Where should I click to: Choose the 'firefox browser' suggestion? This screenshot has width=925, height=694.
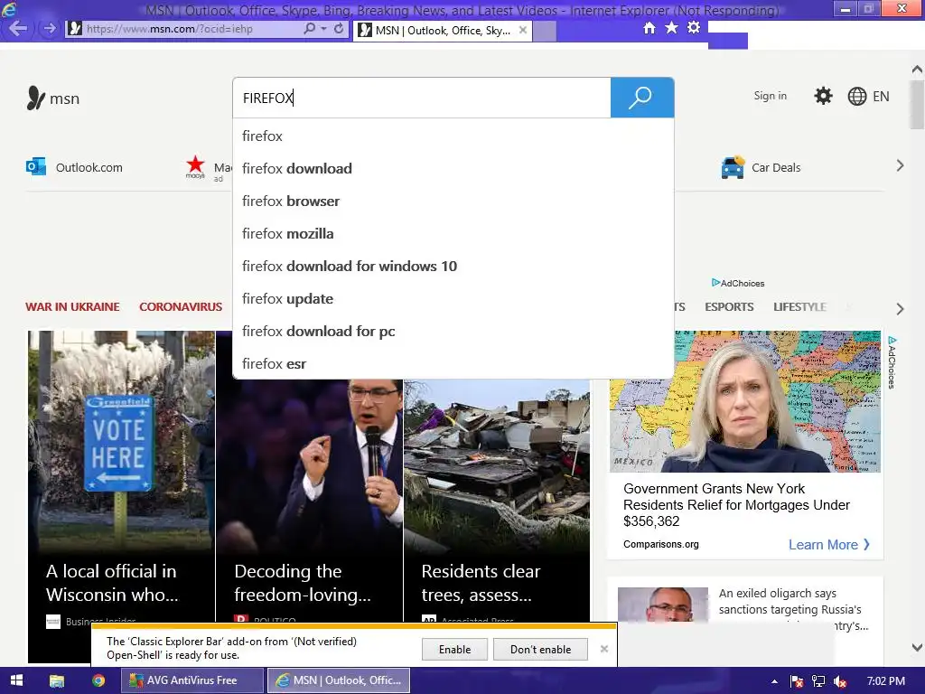tap(453, 202)
